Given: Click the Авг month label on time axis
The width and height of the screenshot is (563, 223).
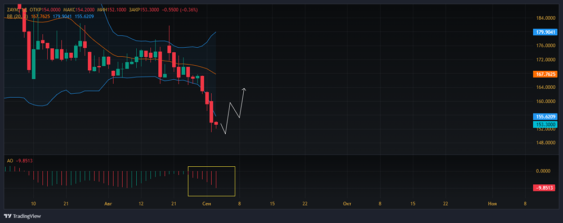Looking at the screenshot, I should pyautogui.click(x=108, y=204).
